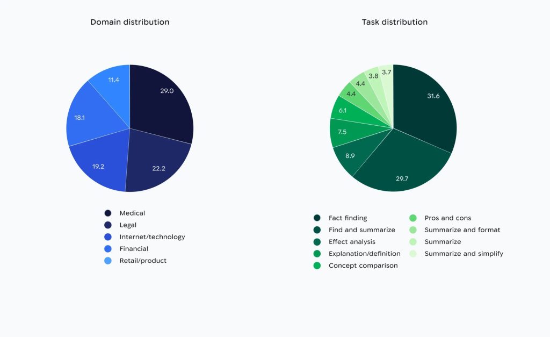Image resolution: width=550 pixels, height=337 pixels.
Task: Click the Effect analysis legend color dot
Action: click(x=317, y=242)
